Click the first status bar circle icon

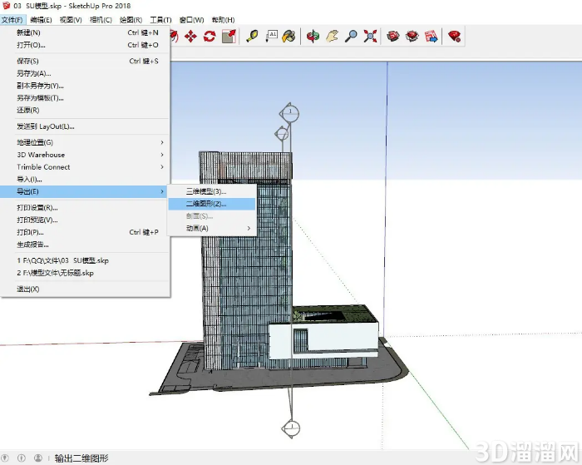pyautogui.click(x=5, y=458)
